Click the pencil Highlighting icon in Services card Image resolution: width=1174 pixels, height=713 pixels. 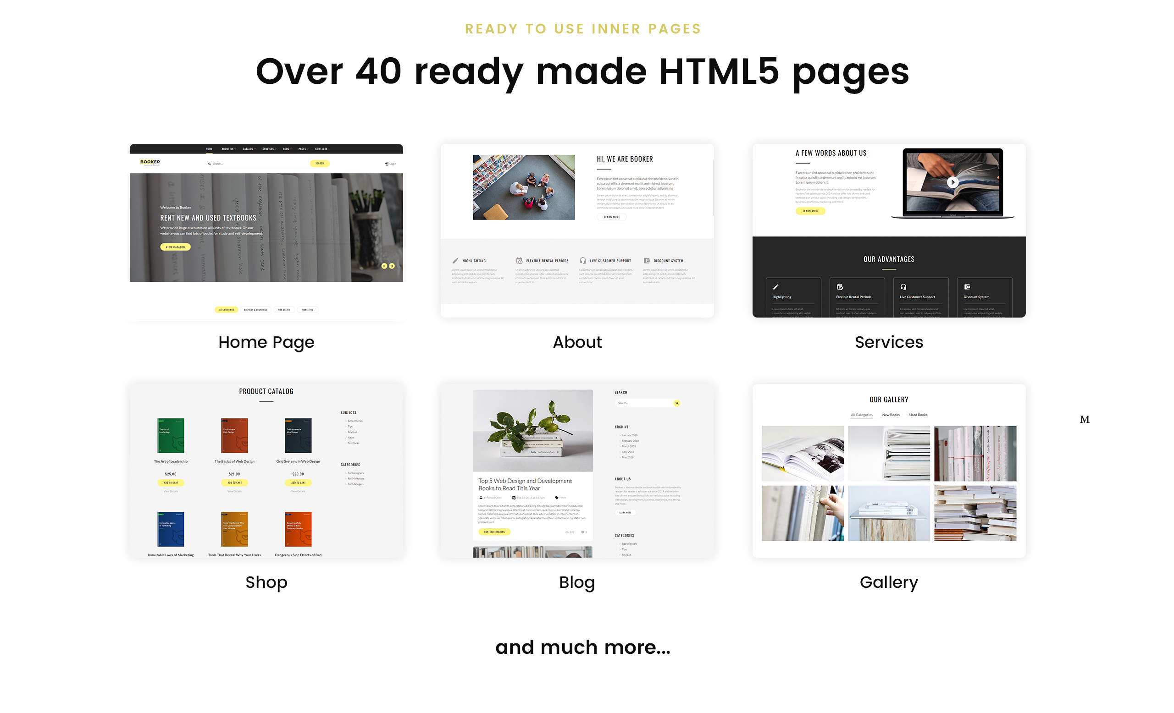775,287
